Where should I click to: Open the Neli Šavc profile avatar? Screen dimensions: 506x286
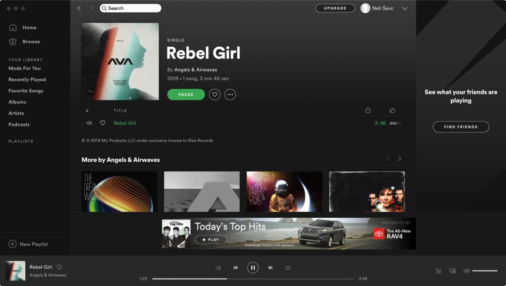tap(365, 8)
